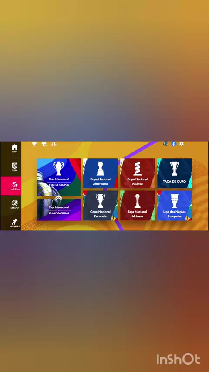Open Copa Internacional Fase de Grupos tile
Screen dimensions: 209x372
59,177
